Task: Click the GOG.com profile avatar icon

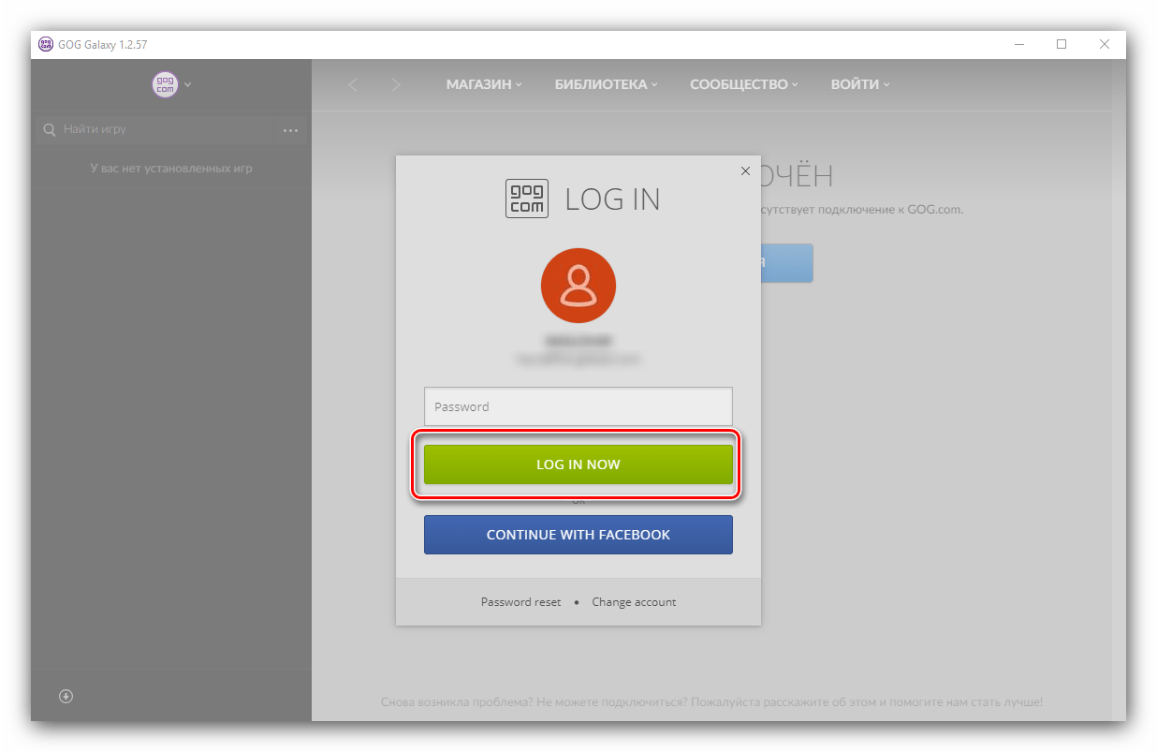Action: point(165,84)
